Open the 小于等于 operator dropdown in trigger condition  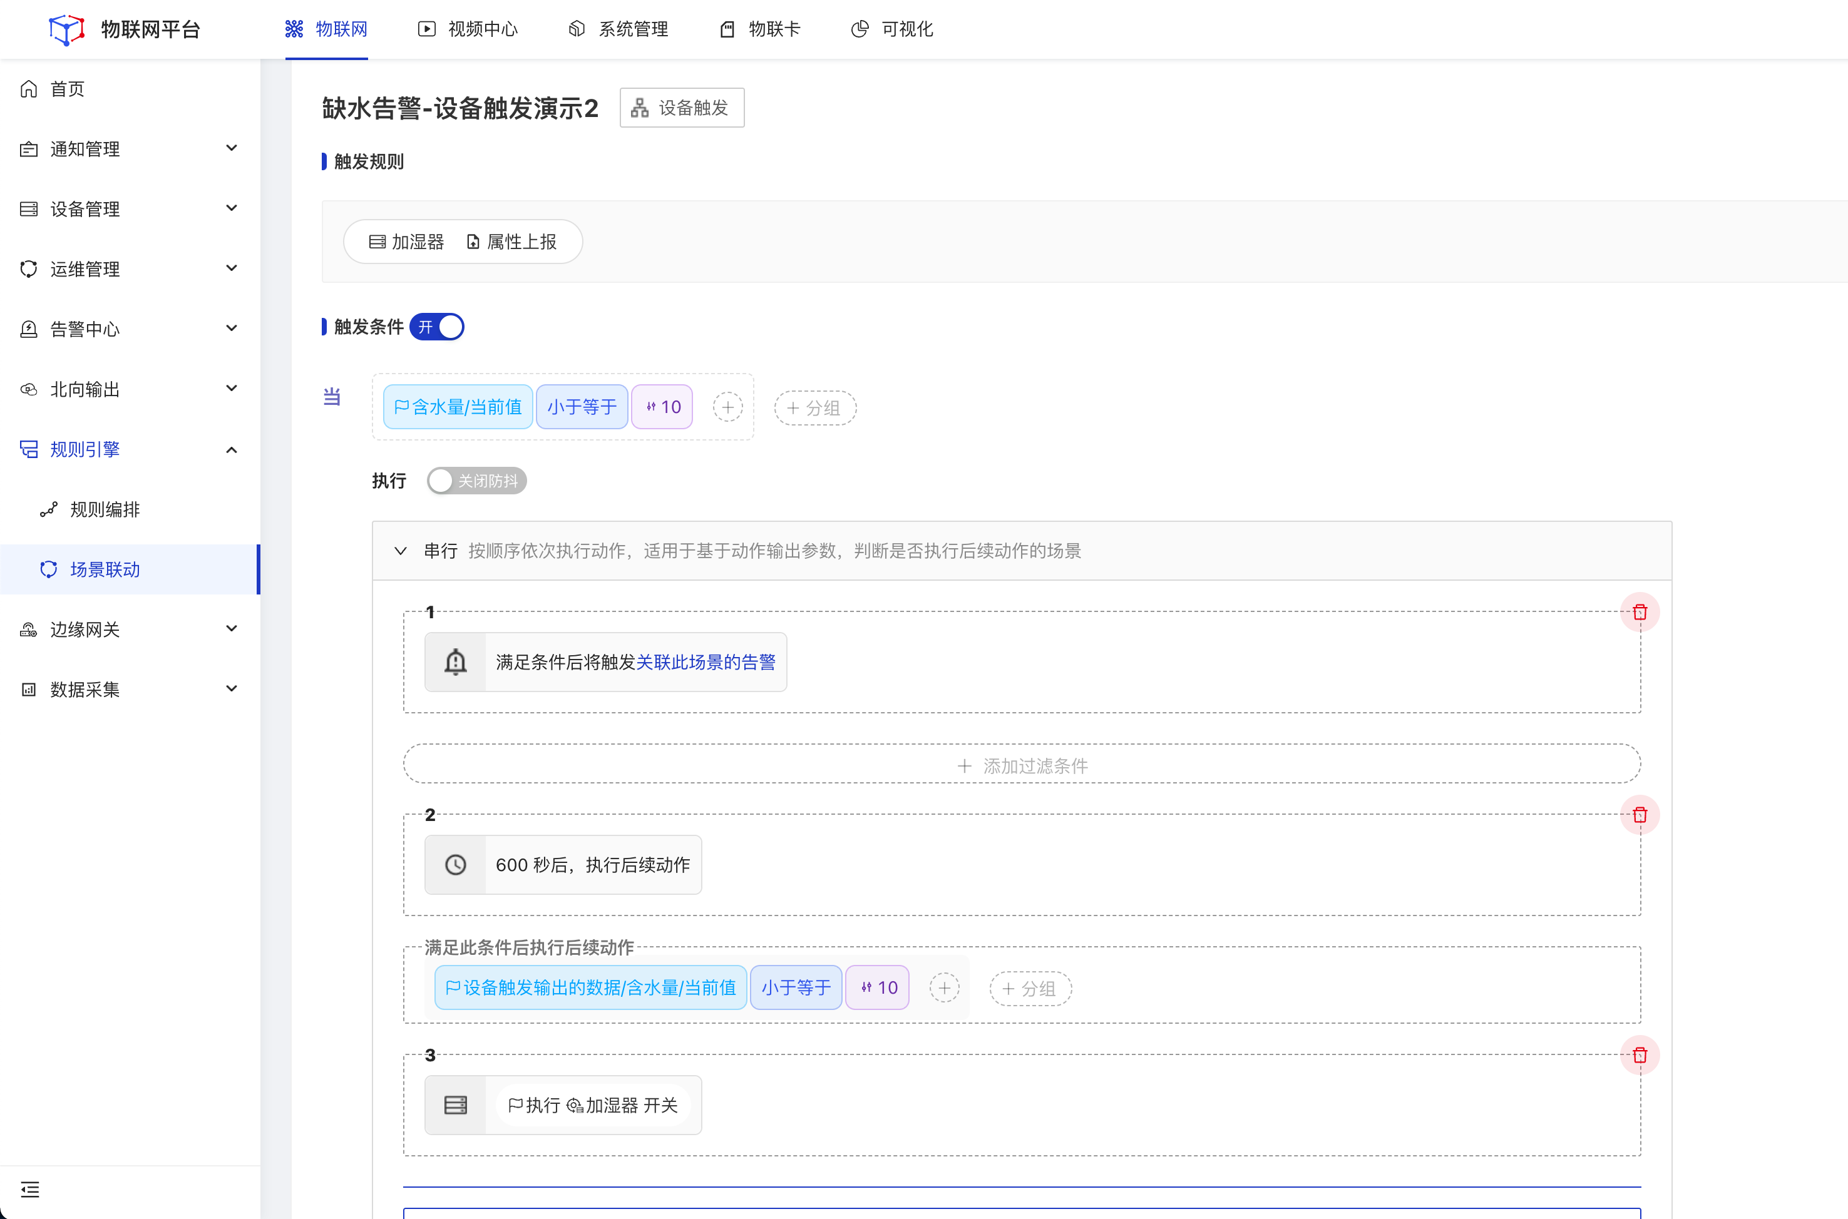(x=581, y=407)
